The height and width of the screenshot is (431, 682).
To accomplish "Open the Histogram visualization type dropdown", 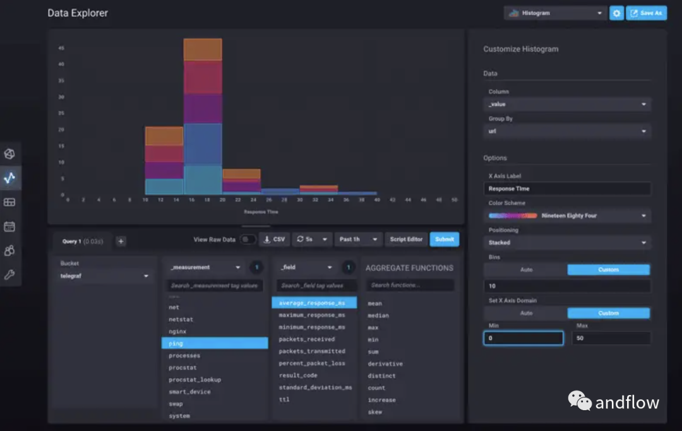I will coord(555,13).
